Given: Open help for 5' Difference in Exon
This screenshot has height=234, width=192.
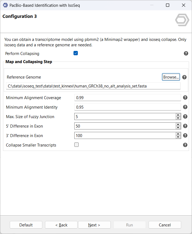Looking at the screenshot, I should pyautogui.click(x=185, y=126).
